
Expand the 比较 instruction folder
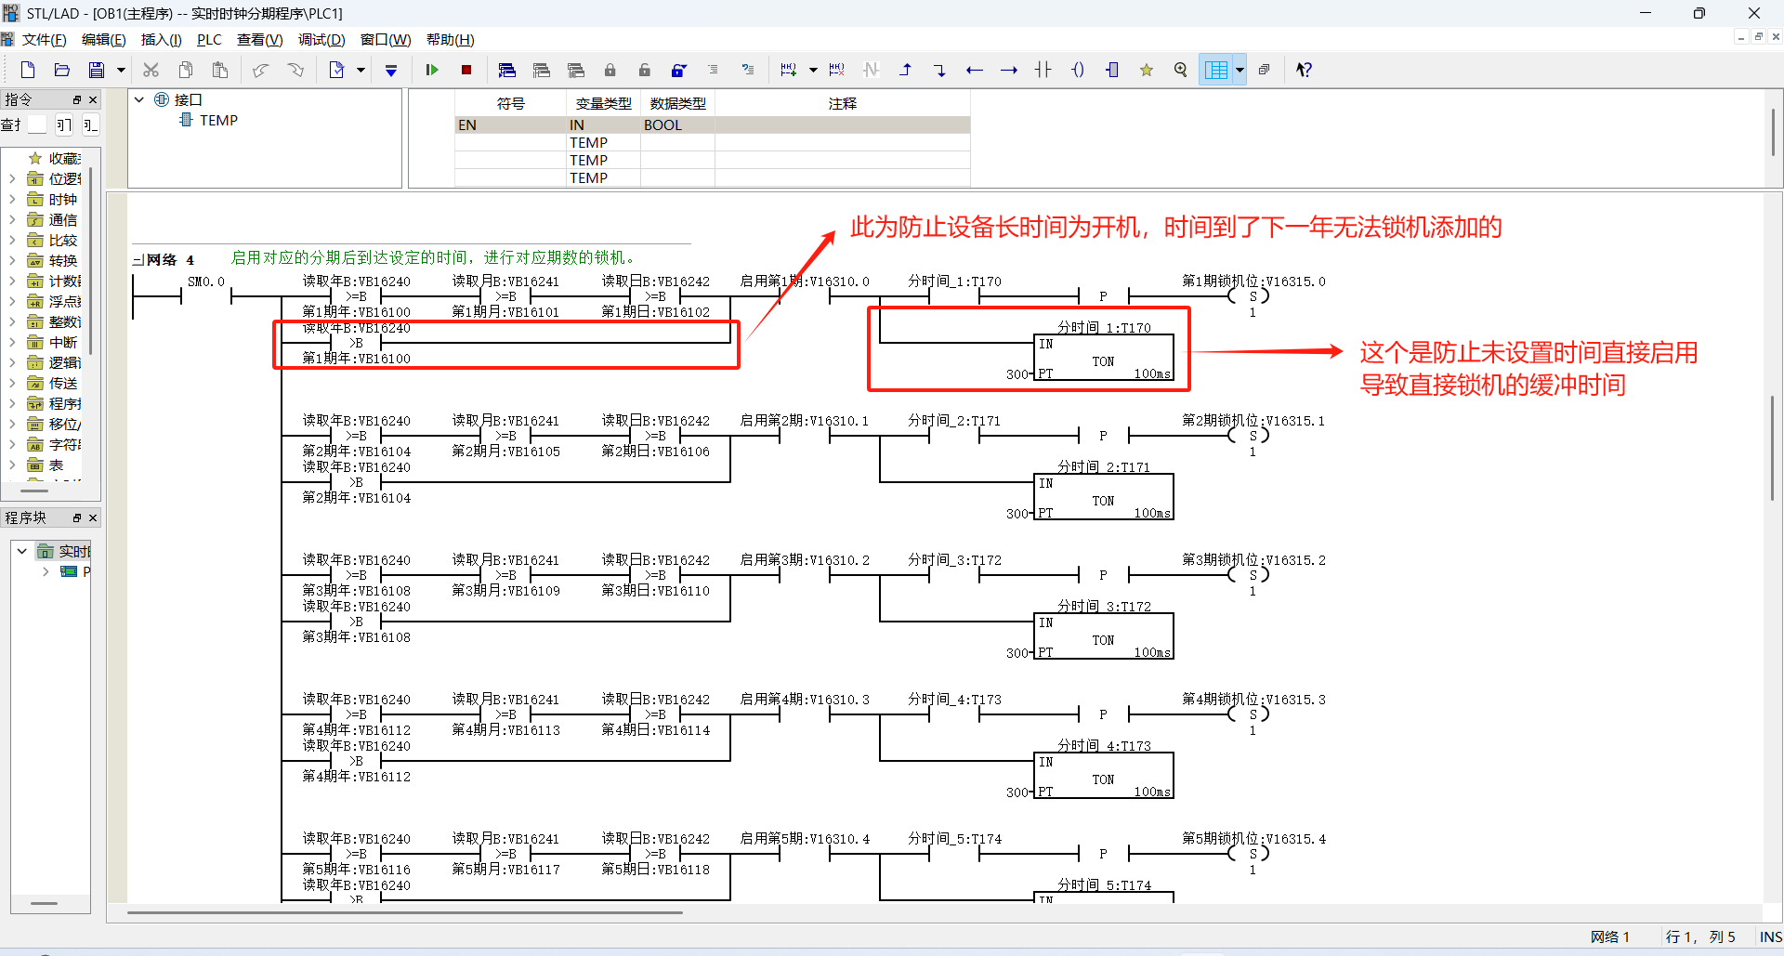[12, 241]
